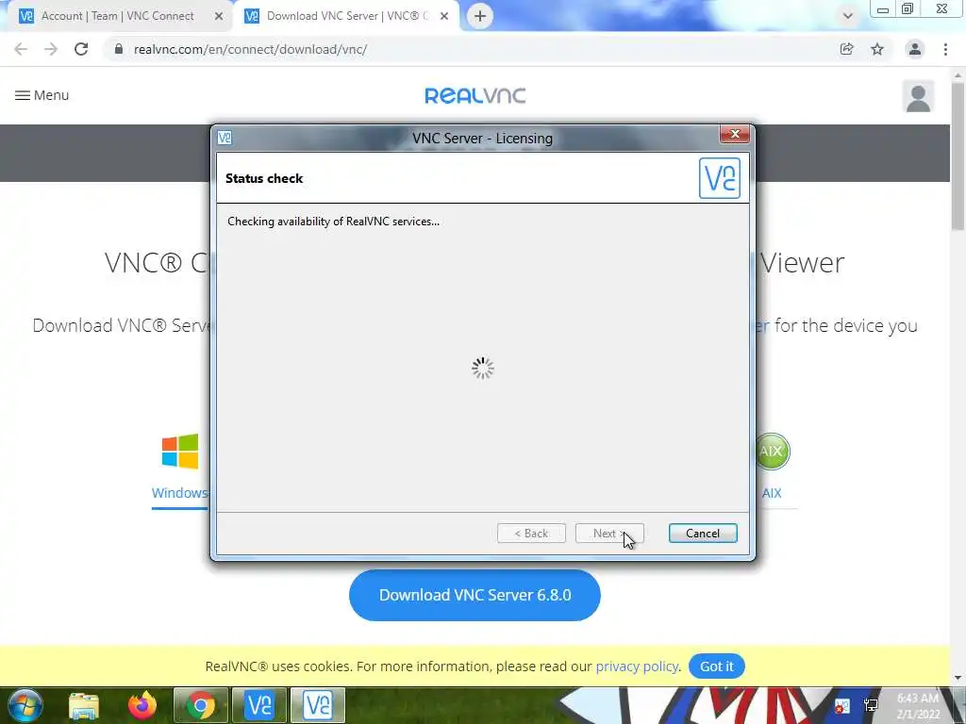Open Chrome three-dot menu
Screen dimensions: 966x724
945,49
